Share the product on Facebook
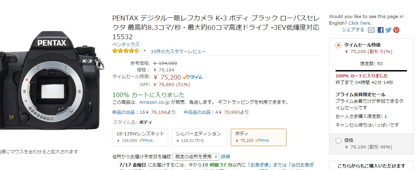417x170 pixels. (x=380, y=30)
